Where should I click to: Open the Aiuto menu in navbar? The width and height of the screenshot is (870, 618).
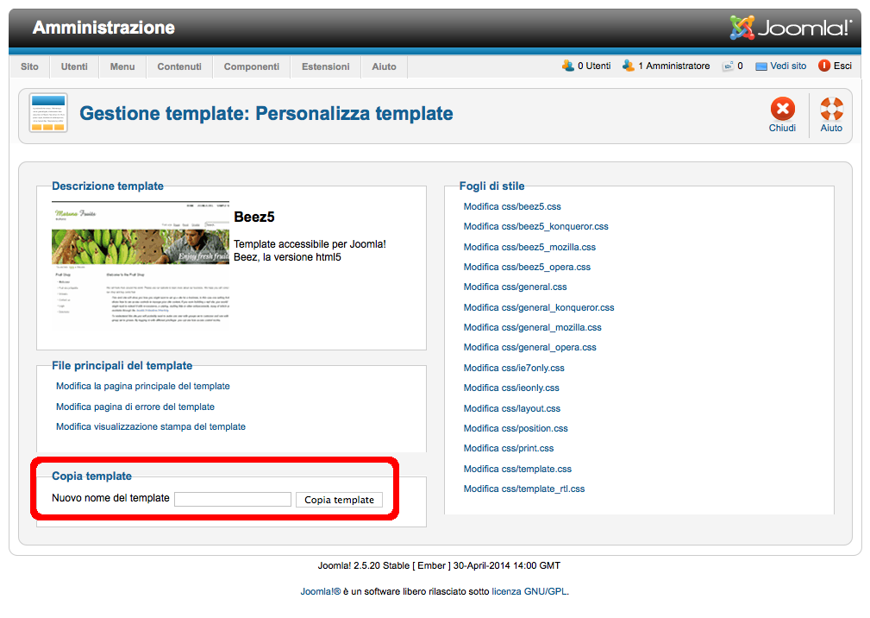(384, 66)
